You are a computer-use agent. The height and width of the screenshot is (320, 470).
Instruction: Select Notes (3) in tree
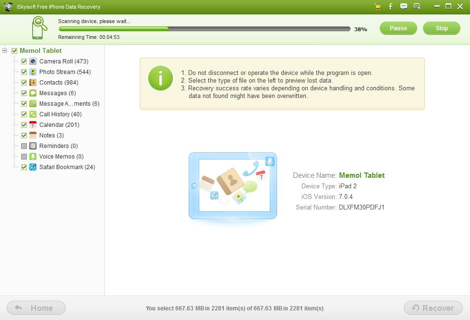tap(51, 135)
